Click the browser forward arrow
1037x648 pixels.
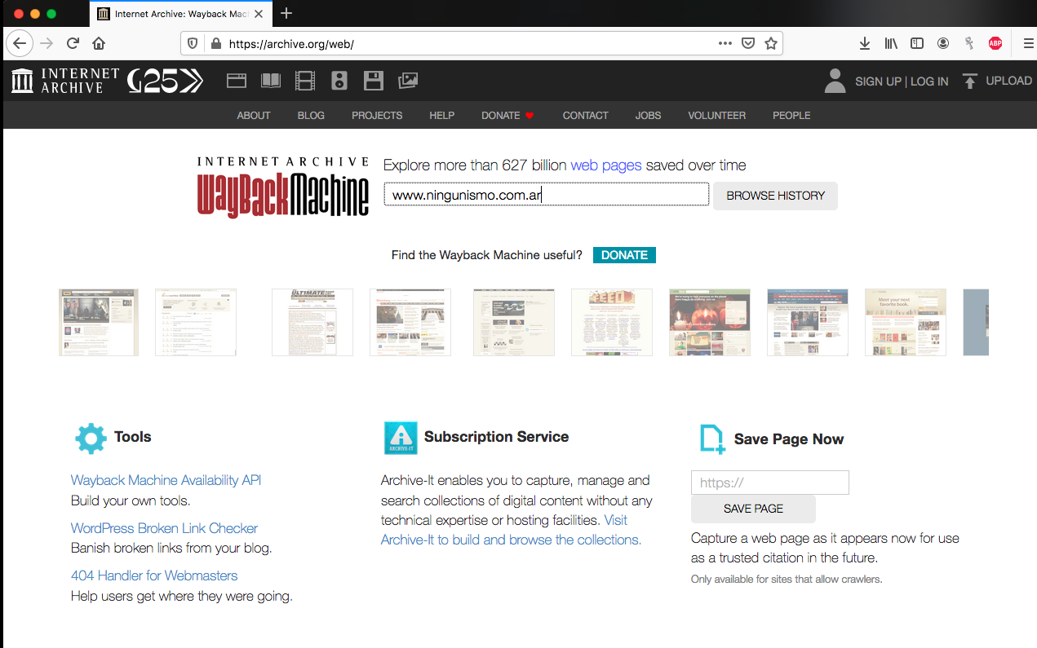[47, 43]
